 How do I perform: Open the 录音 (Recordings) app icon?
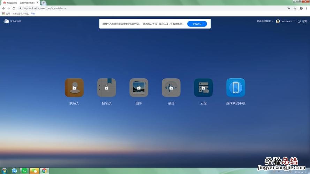point(171,88)
